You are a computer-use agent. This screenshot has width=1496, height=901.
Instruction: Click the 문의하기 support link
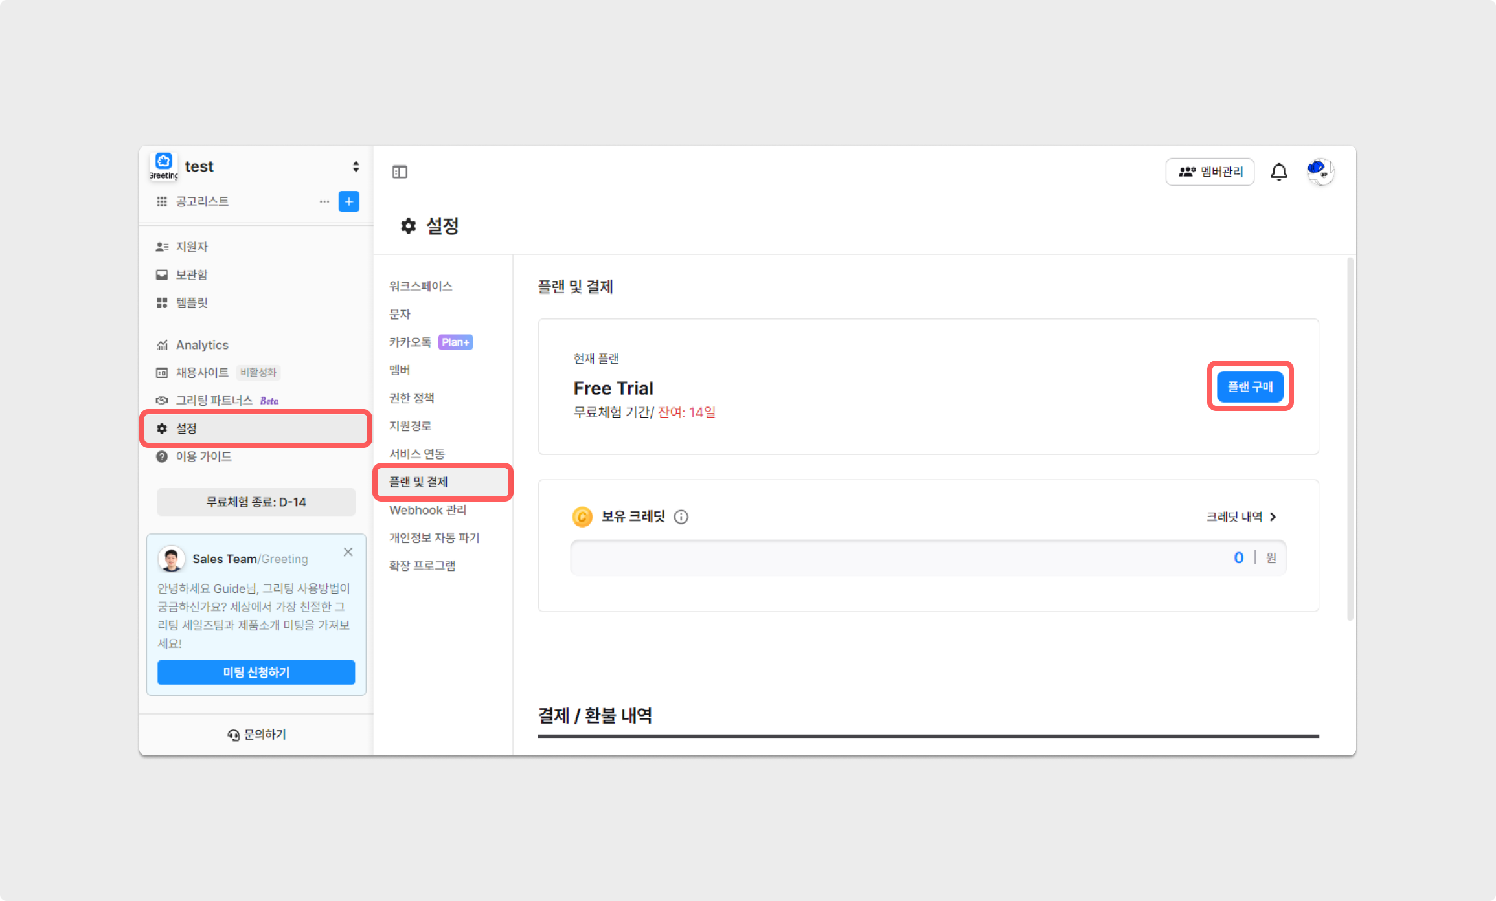pos(257,735)
